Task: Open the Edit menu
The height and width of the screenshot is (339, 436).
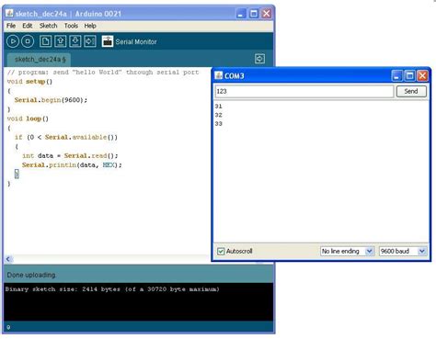Action: click(28, 26)
